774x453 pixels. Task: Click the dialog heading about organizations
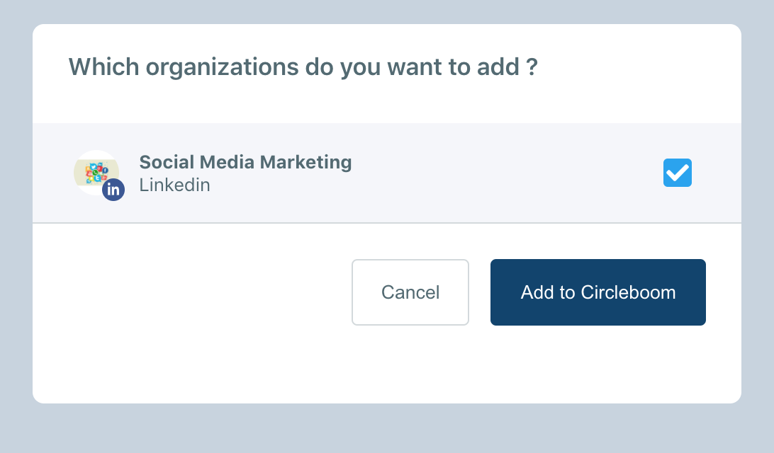click(x=303, y=67)
